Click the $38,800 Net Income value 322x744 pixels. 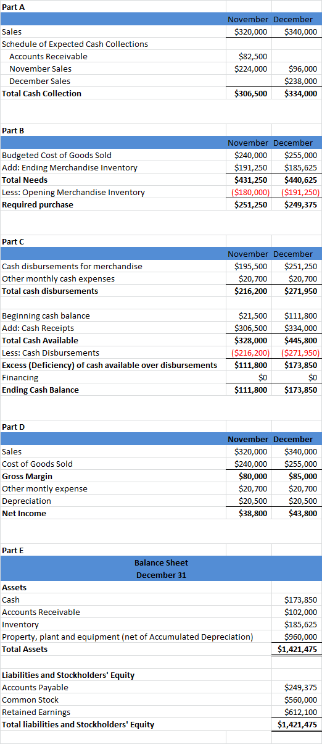click(x=253, y=513)
